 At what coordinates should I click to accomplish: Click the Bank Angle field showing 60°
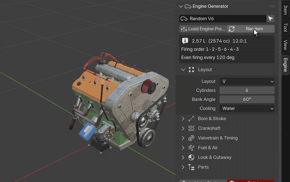click(247, 99)
